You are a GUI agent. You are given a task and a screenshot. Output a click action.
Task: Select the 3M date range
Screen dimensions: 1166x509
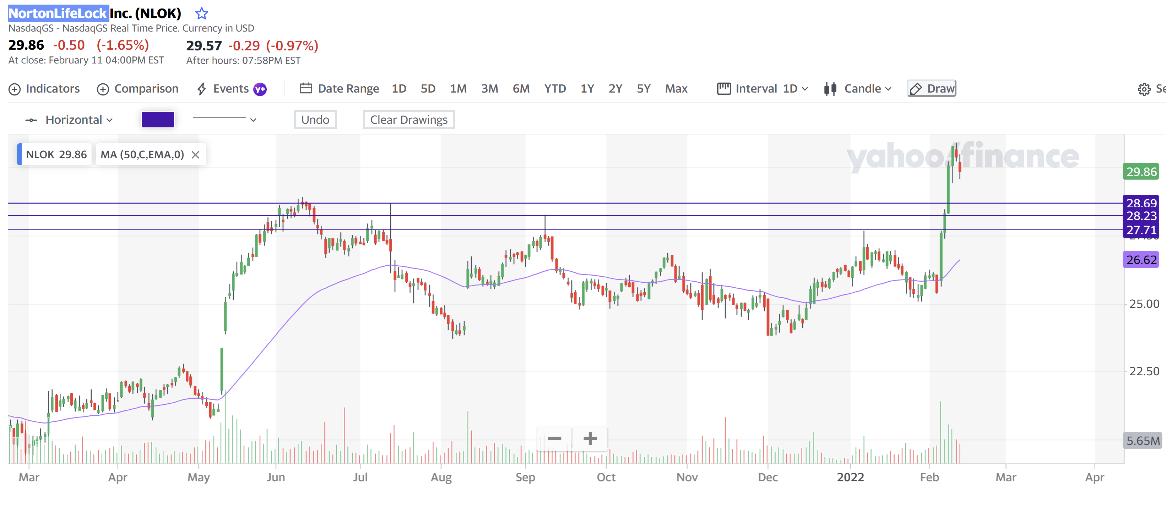pos(489,89)
